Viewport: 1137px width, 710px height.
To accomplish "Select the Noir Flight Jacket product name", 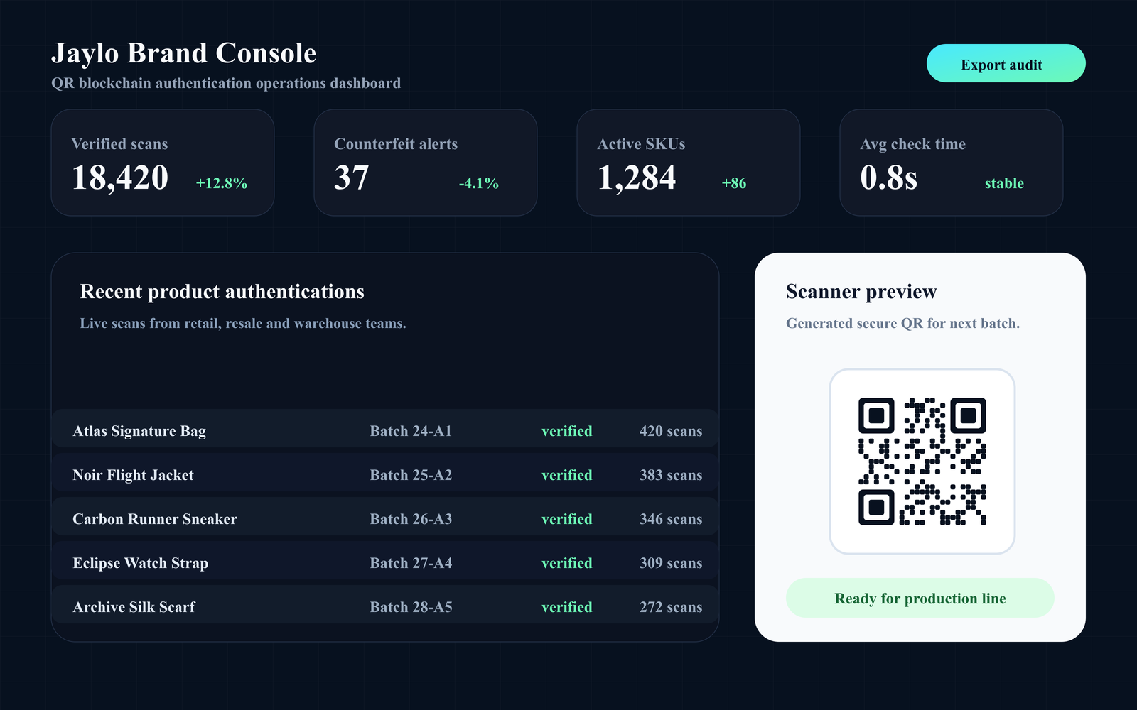I will 133,475.
